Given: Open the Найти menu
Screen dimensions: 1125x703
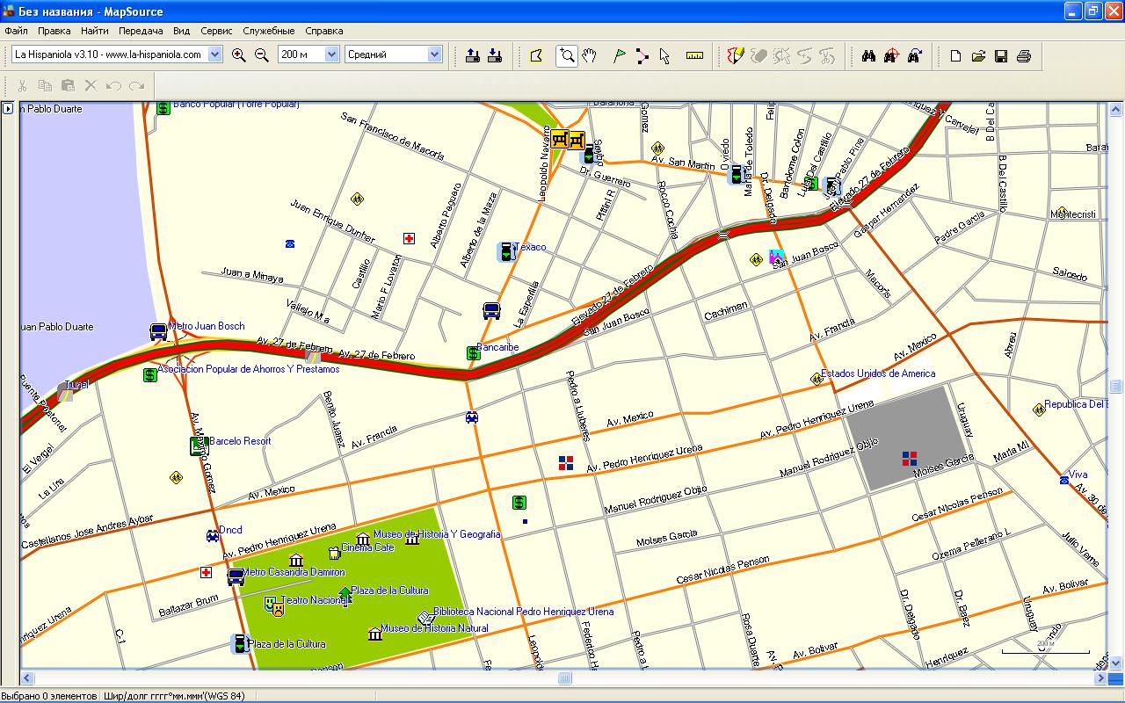Looking at the screenshot, I should 95,31.
